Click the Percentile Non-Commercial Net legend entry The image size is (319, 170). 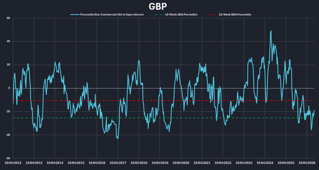[x=107, y=15]
